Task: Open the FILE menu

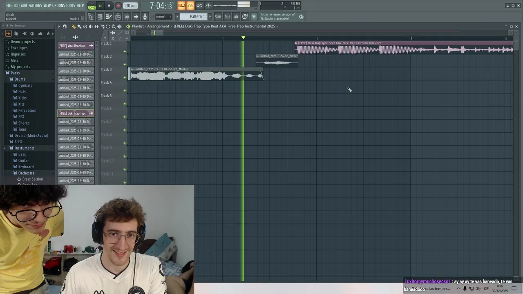Action: click(x=9, y=5)
